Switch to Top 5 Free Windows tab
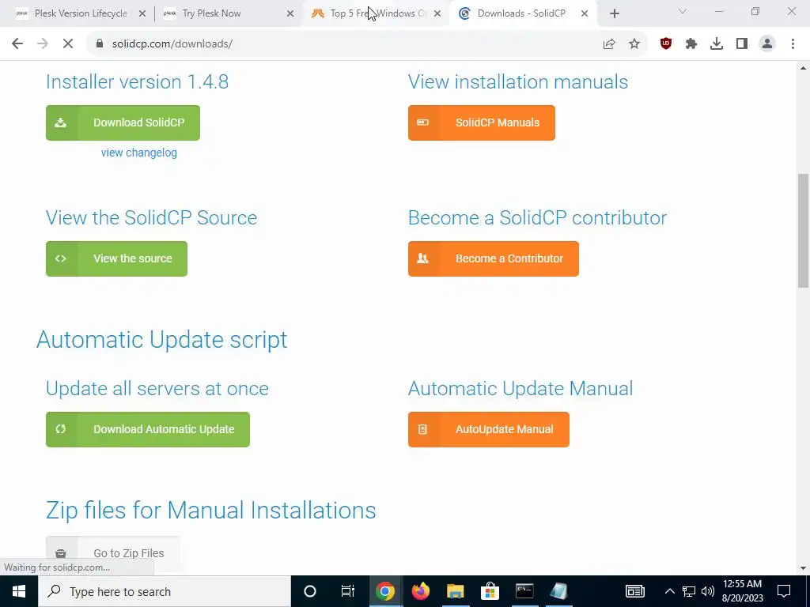Screen dimensions: 810x607 click(376, 13)
